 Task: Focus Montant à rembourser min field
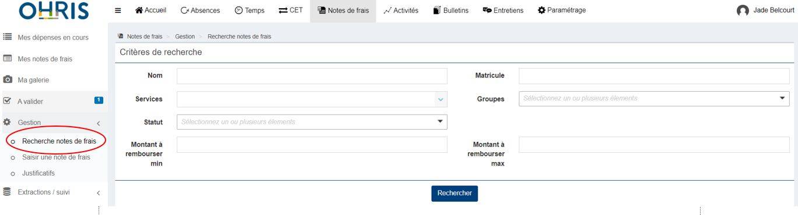pyautogui.click(x=312, y=145)
